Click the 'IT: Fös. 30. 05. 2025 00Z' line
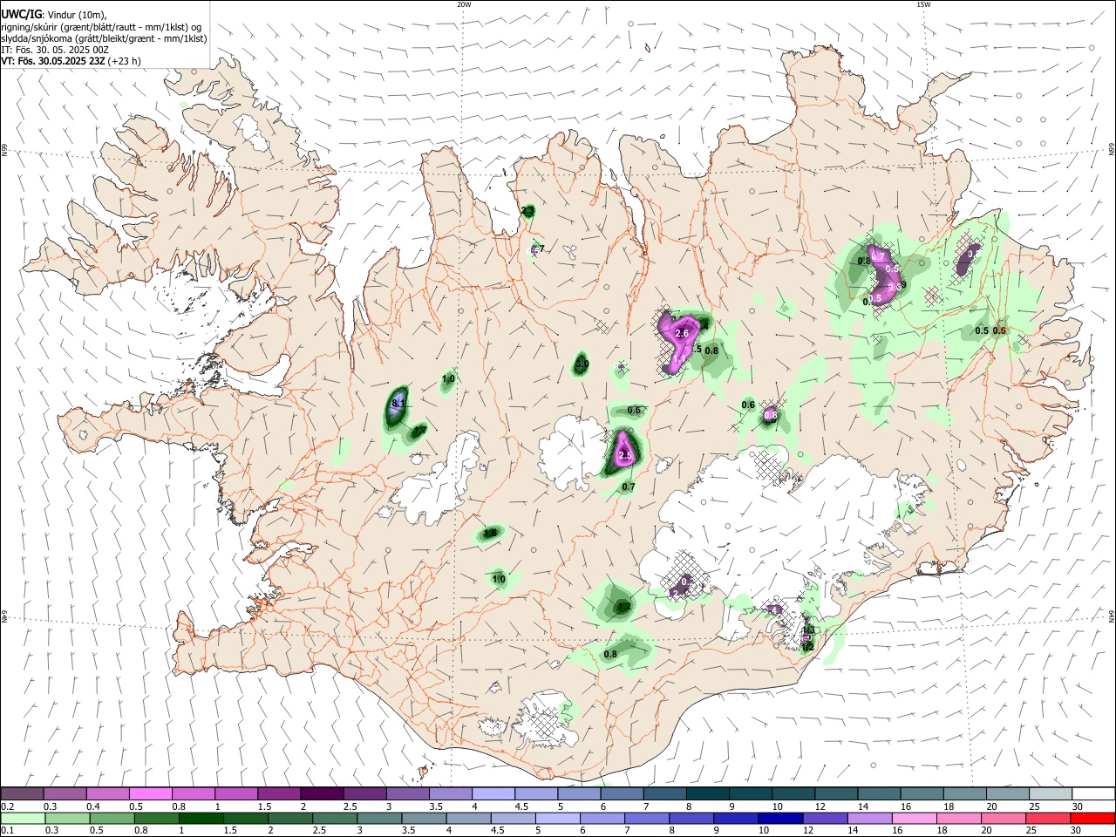 point(54,50)
